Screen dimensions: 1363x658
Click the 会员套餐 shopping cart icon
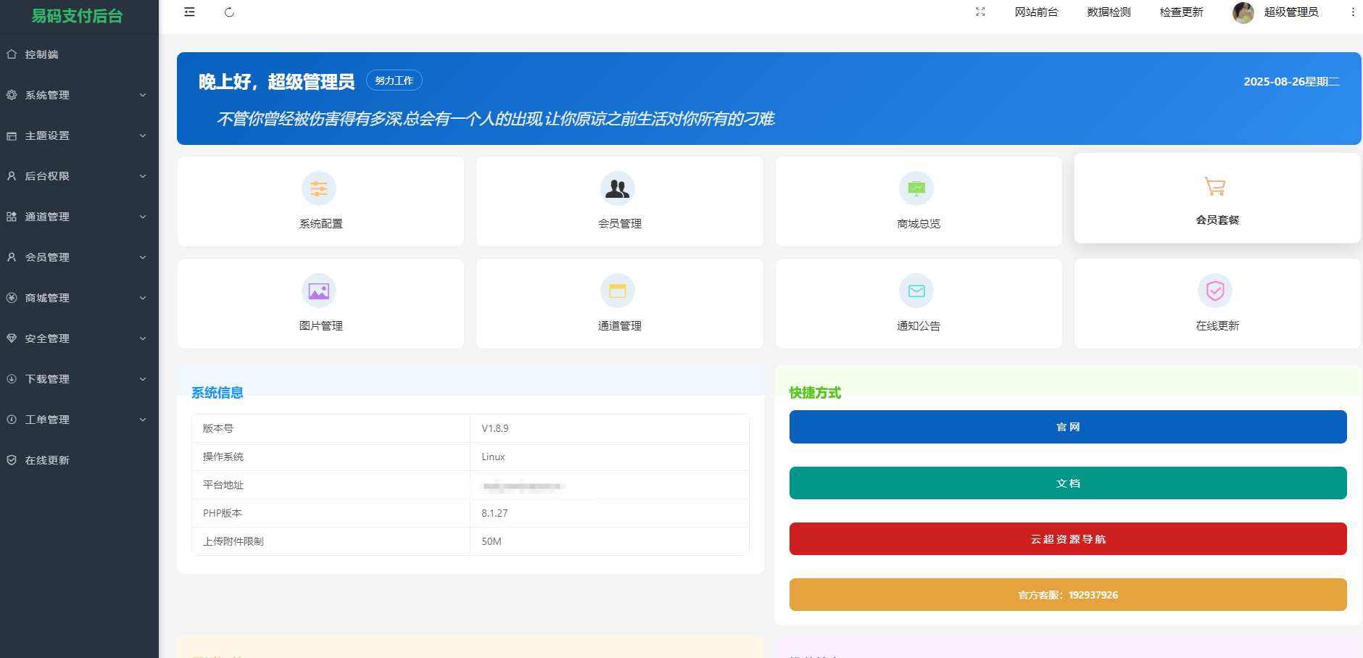point(1215,186)
